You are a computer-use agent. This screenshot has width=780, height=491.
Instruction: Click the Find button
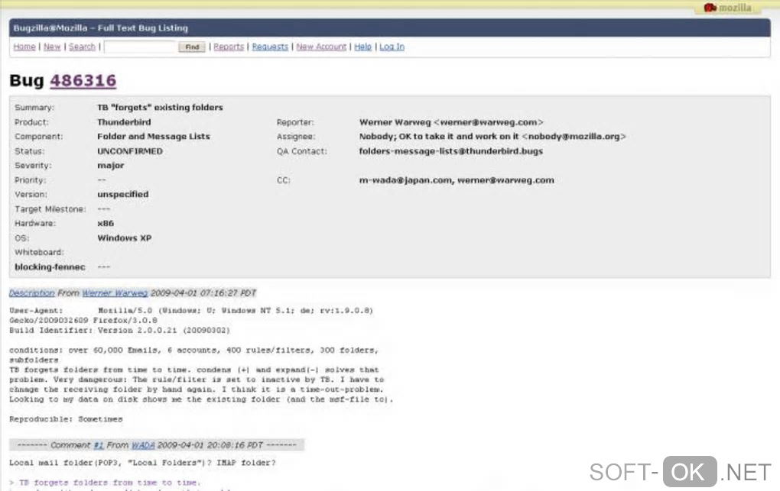tap(192, 47)
